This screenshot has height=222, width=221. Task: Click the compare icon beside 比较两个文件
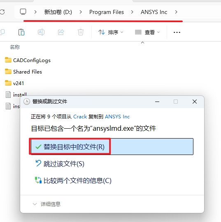pyautogui.click(x=38, y=180)
